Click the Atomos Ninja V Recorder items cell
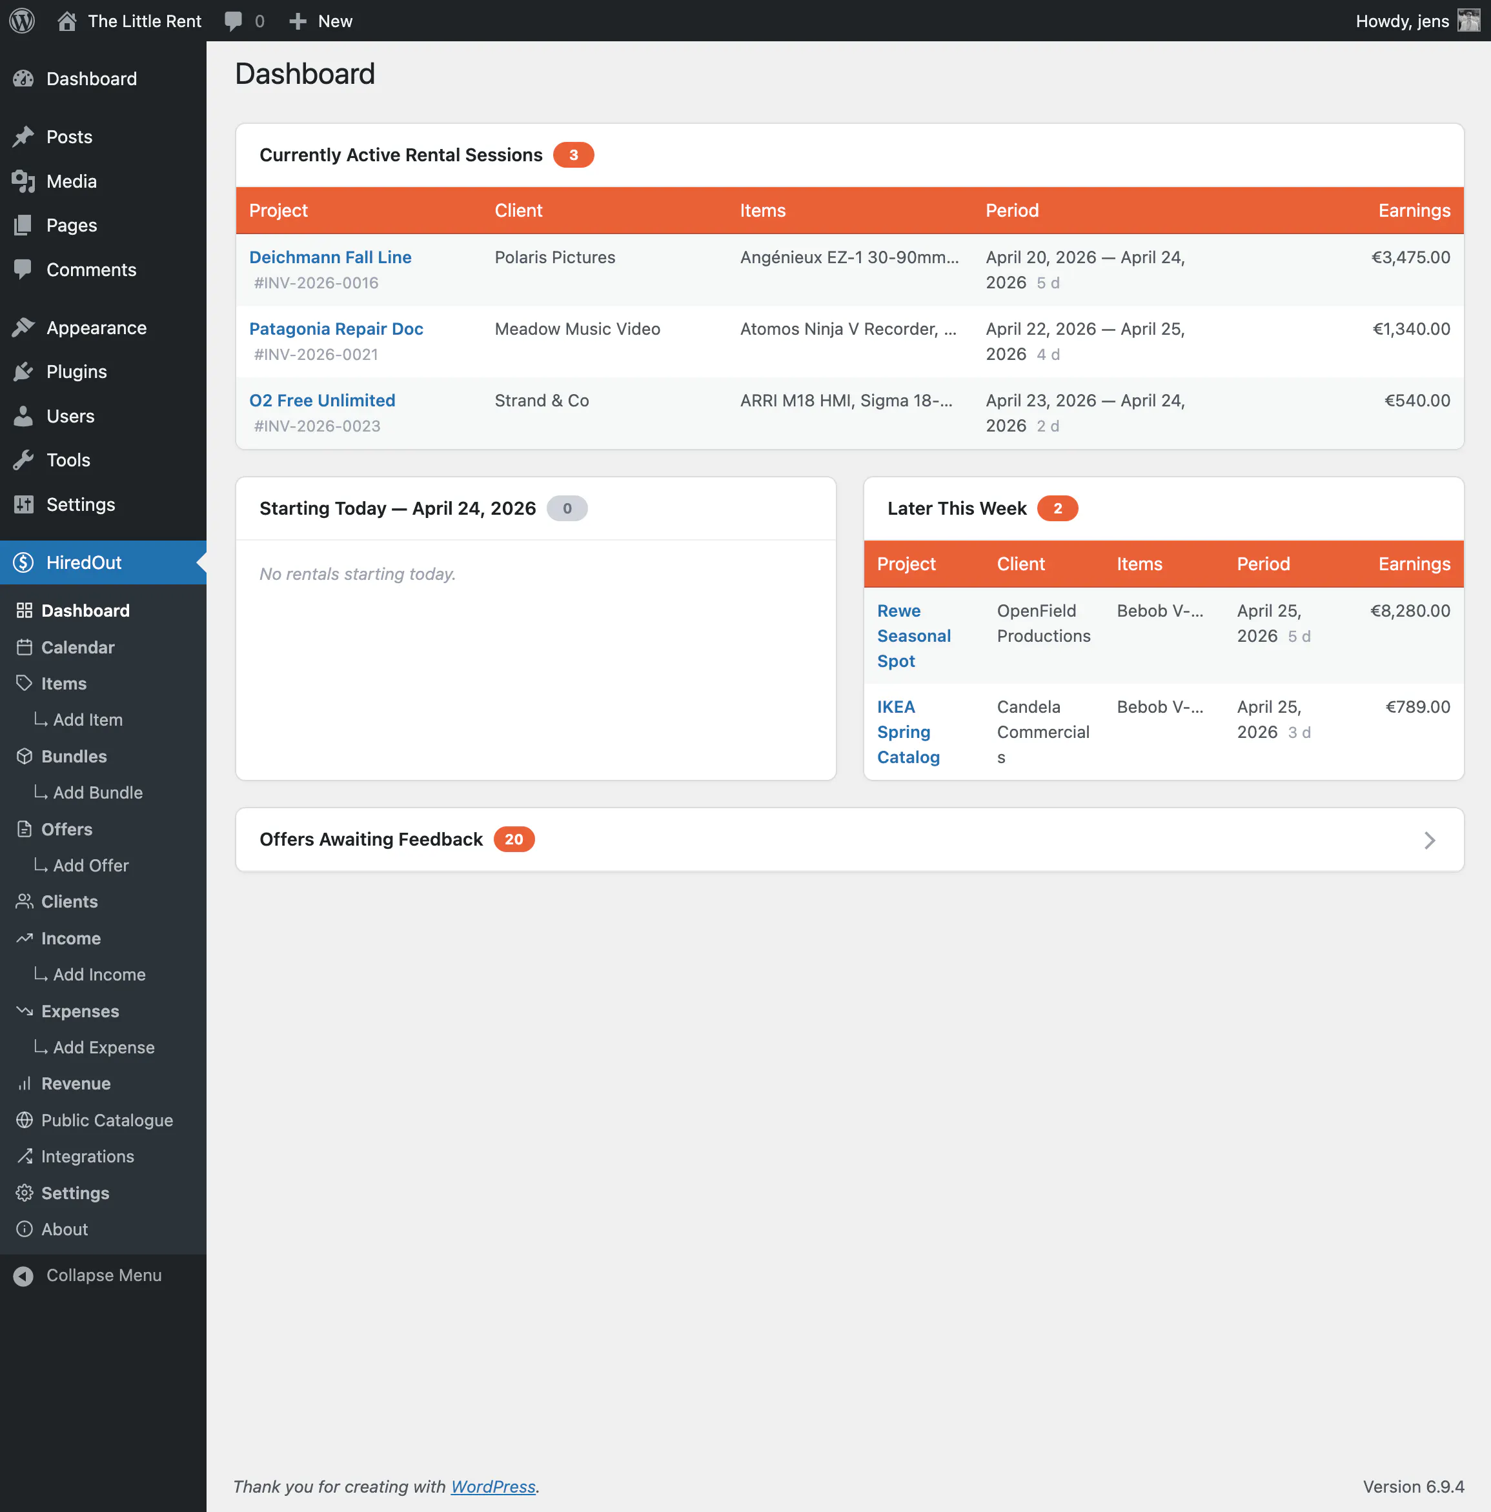Screen dimensions: 1491x1512 click(848, 329)
